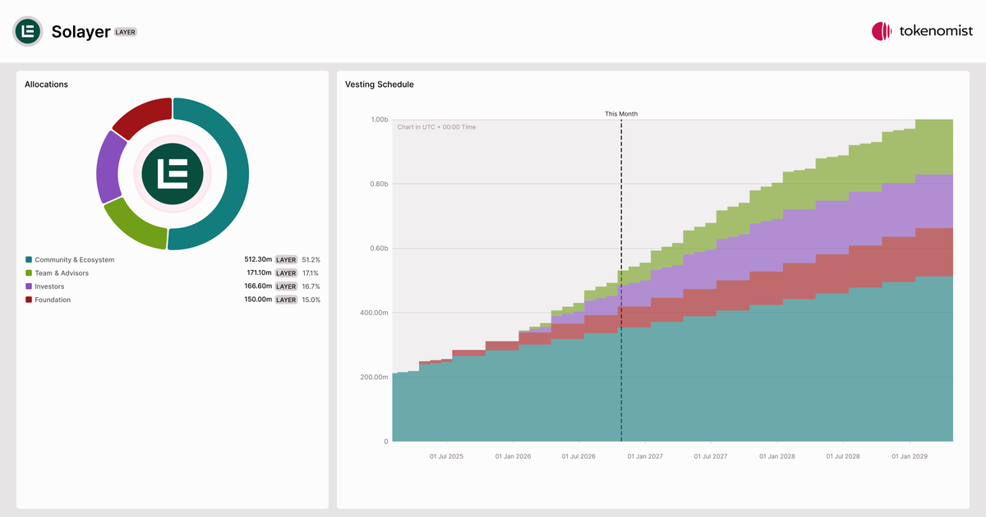The height and width of the screenshot is (517, 986).
Task: Click the tokenomist logo icon
Action: pyautogui.click(x=882, y=31)
